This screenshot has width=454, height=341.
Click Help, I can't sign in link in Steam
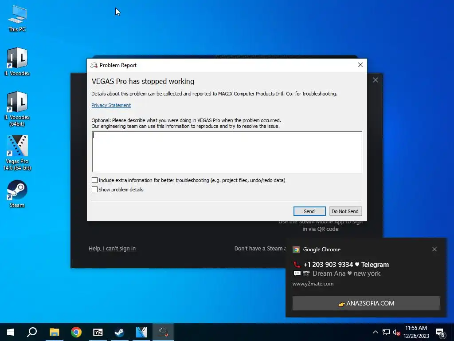(112, 249)
